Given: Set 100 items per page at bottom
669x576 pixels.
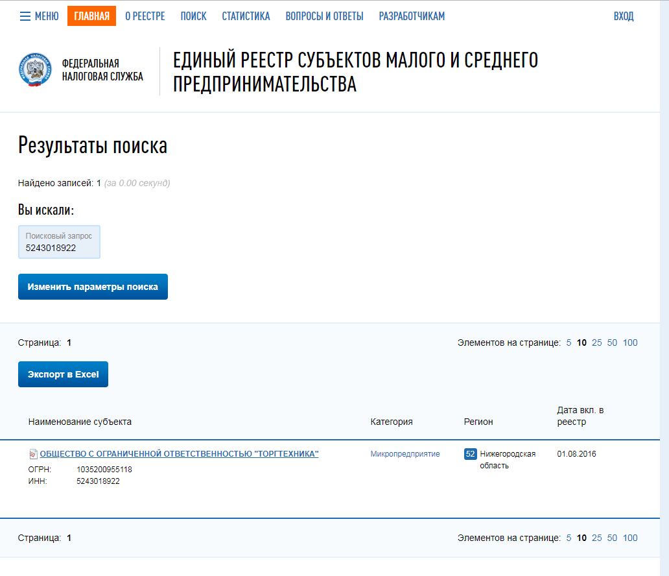Looking at the screenshot, I should pyautogui.click(x=629, y=538).
